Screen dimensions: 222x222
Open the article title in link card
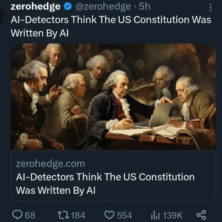pos(105,183)
